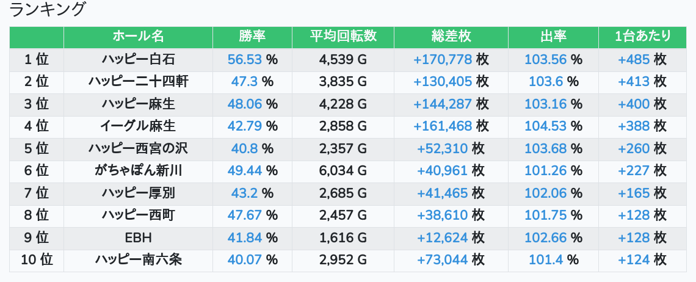Click the +170,778 total difference value
The width and height of the screenshot is (696, 282).
point(443,60)
